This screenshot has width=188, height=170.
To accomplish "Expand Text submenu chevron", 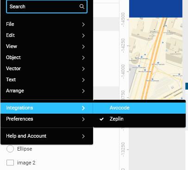I will [83, 80].
